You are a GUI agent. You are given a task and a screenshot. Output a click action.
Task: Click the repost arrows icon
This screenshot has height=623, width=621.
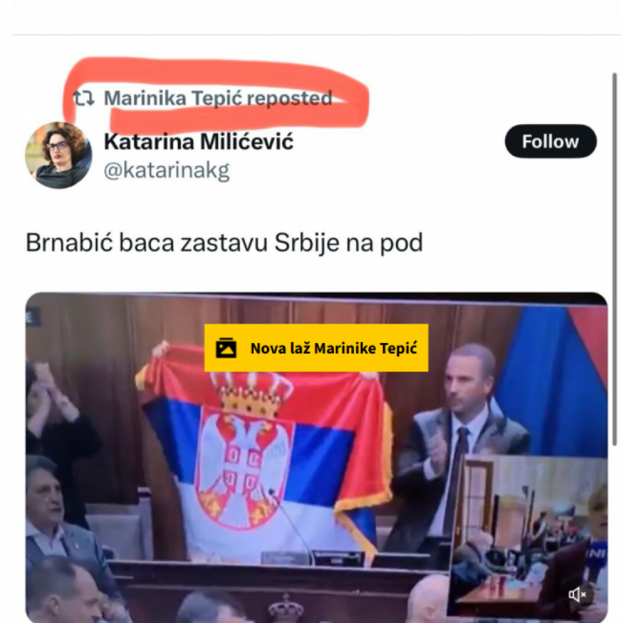click(x=84, y=98)
